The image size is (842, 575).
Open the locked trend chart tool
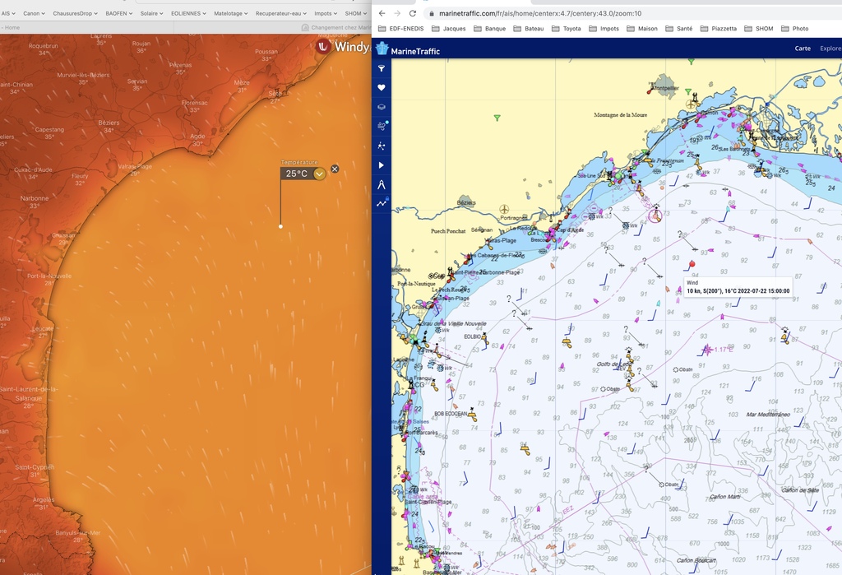pyautogui.click(x=382, y=203)
